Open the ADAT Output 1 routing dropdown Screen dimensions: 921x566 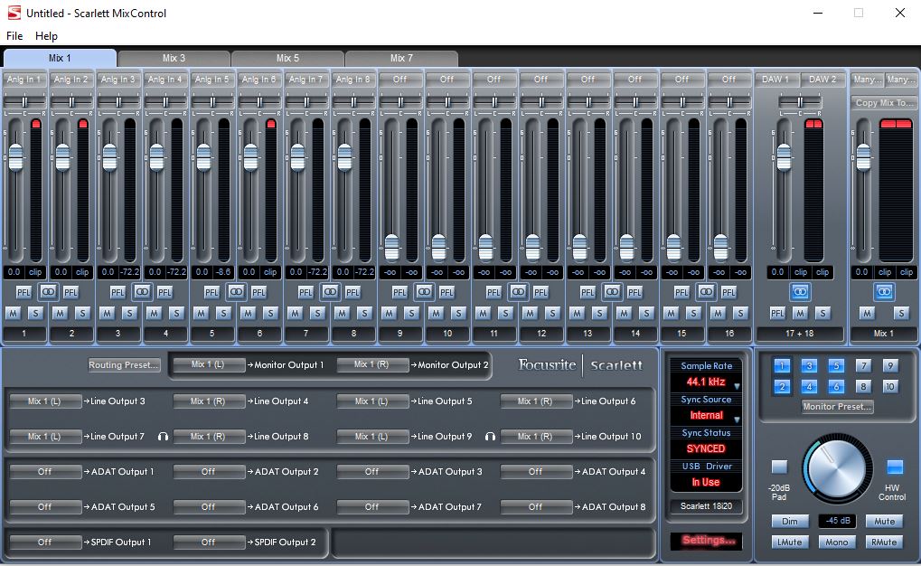[x=44, y=471]
